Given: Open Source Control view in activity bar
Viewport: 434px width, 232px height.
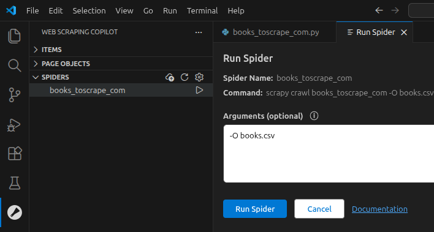Looking at the screenshot, I should 14,95.
